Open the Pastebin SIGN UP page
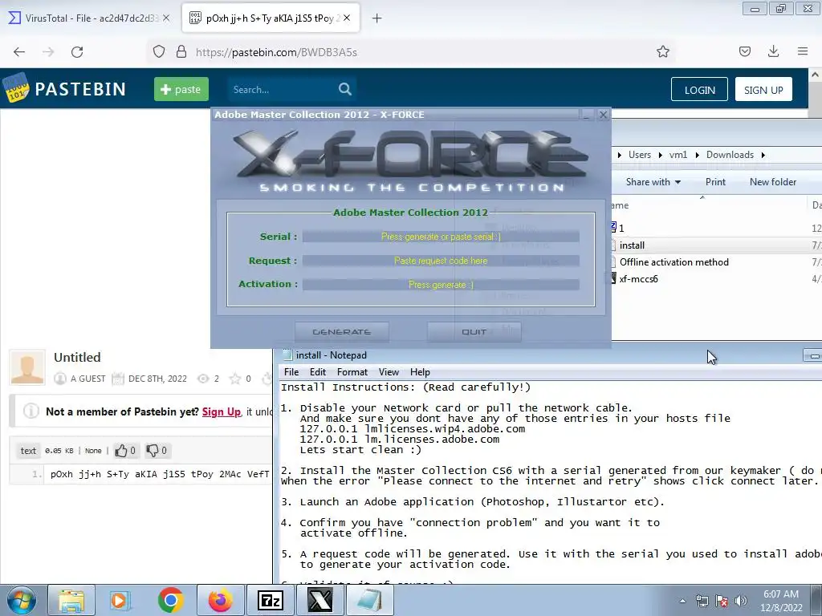Image resolution: width=822 pixels, height=616 pixels. tap(763, 90)
